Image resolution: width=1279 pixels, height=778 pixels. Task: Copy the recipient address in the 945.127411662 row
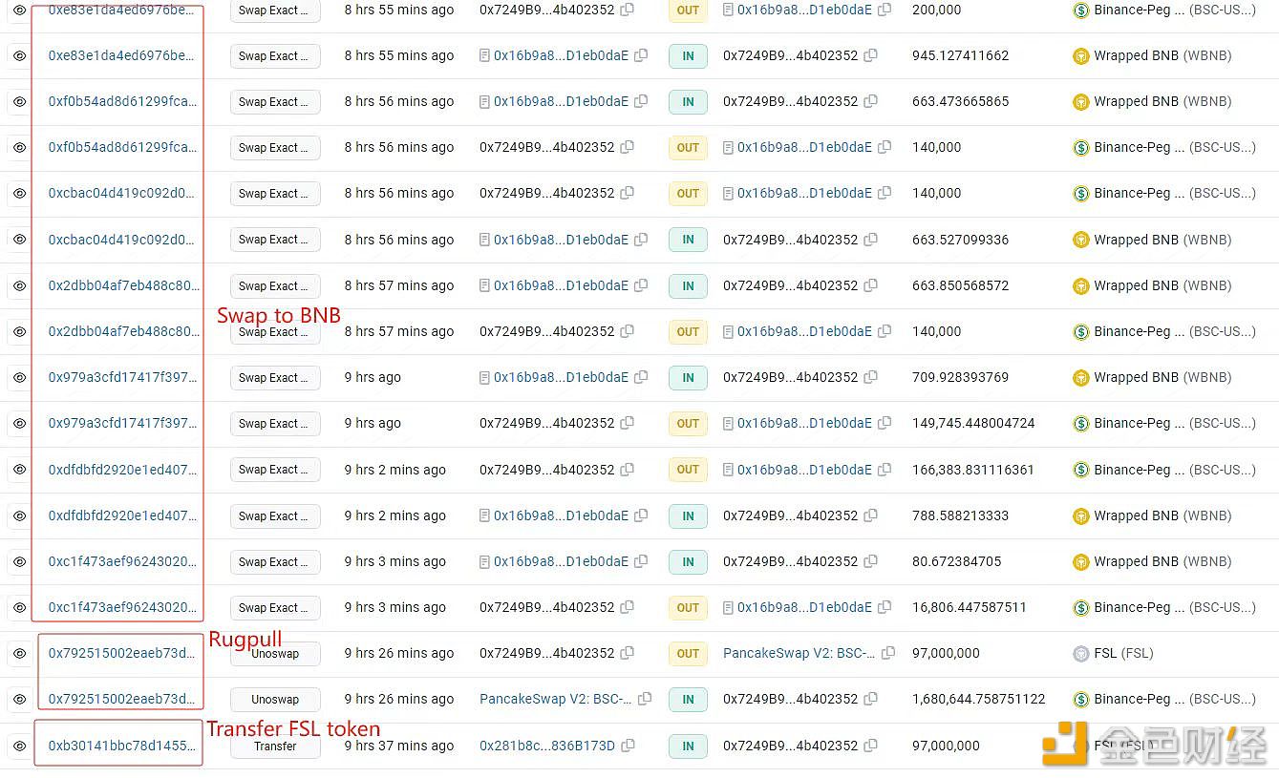click(870, 56)
